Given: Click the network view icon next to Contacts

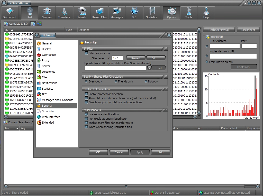Looking at the screenshot, I should tap(39, 24).
